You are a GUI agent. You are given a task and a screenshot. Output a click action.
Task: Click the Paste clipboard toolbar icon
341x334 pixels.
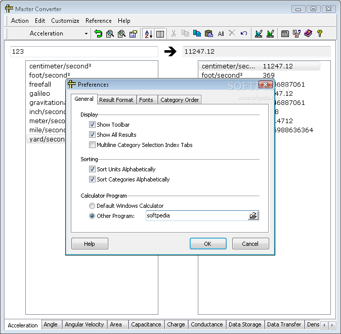[x=209, y=33]
